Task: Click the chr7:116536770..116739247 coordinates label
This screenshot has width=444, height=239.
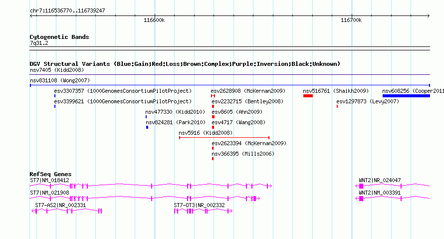Action: [x=67, y=11]
